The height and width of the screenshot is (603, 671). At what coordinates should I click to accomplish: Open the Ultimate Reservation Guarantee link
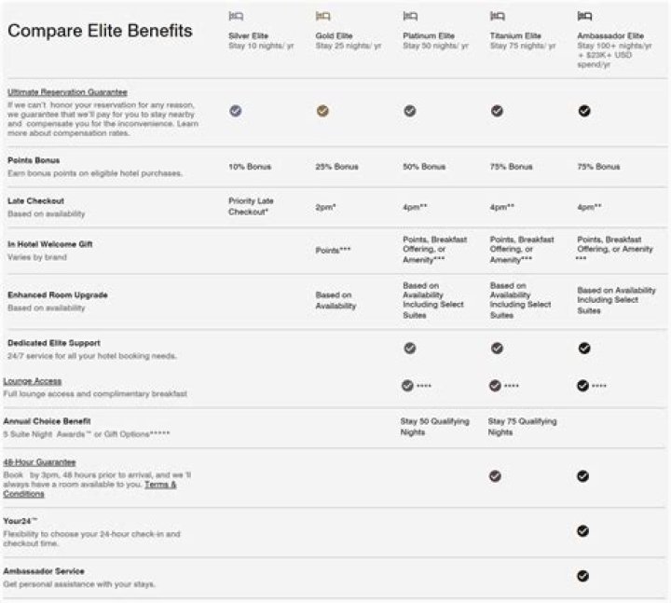[67, 92]
